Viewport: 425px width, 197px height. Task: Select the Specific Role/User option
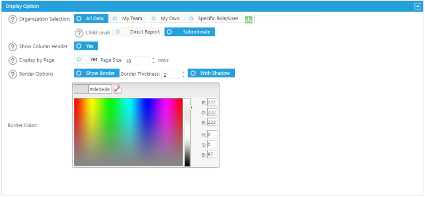click(215, 19)
